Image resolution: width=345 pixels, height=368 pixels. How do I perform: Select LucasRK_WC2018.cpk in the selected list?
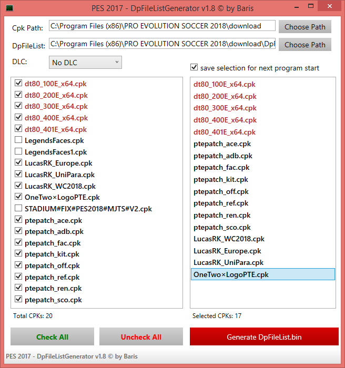pos(263,239)
